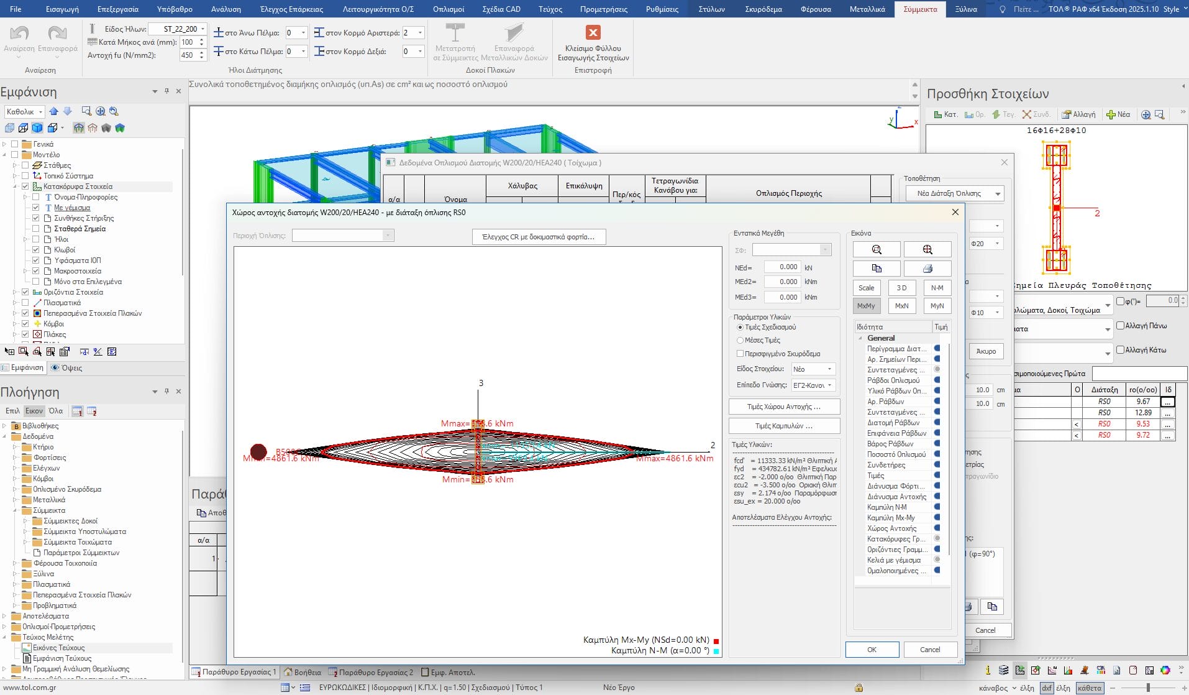Expand the Σύμμεικτα Δοκοί tree folder
Viewport: 1189px width, 695px height.
coord(25,521)
